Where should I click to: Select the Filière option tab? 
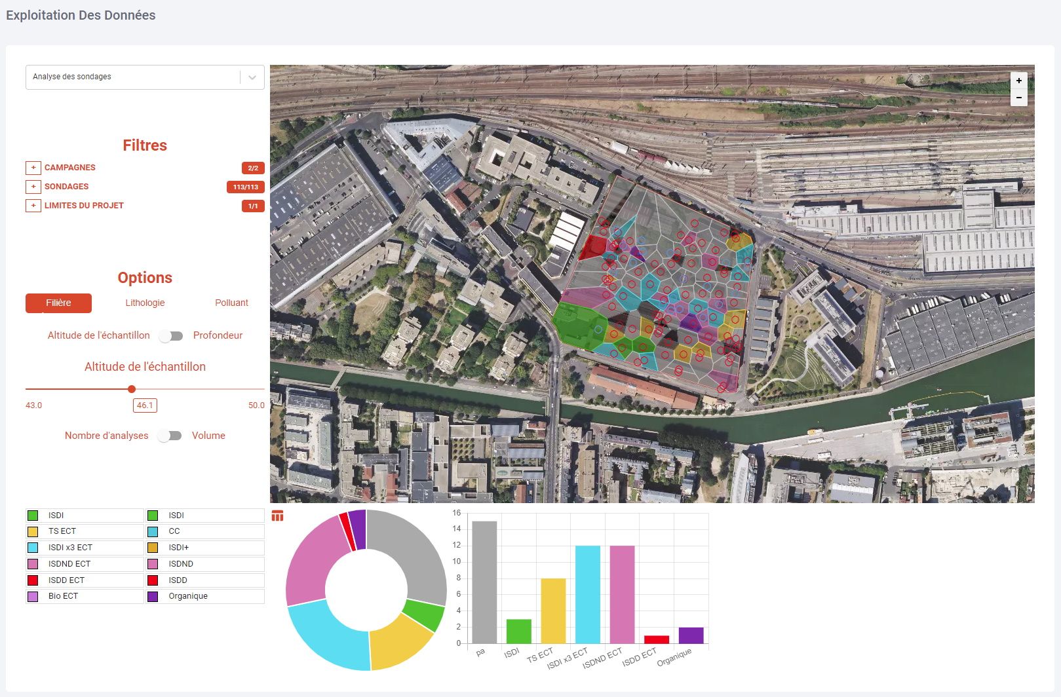tap(58, 303)
